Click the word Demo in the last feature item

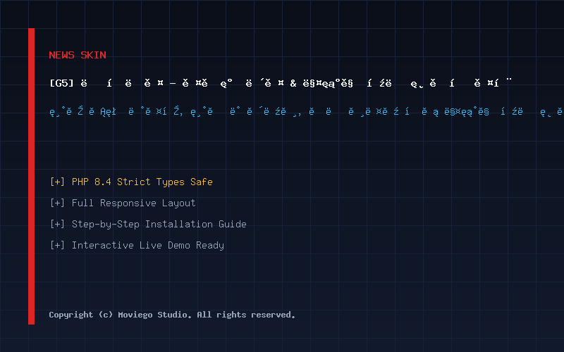179,245
